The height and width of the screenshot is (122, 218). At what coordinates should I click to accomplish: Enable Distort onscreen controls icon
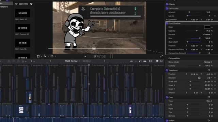(x=209, y=121)
